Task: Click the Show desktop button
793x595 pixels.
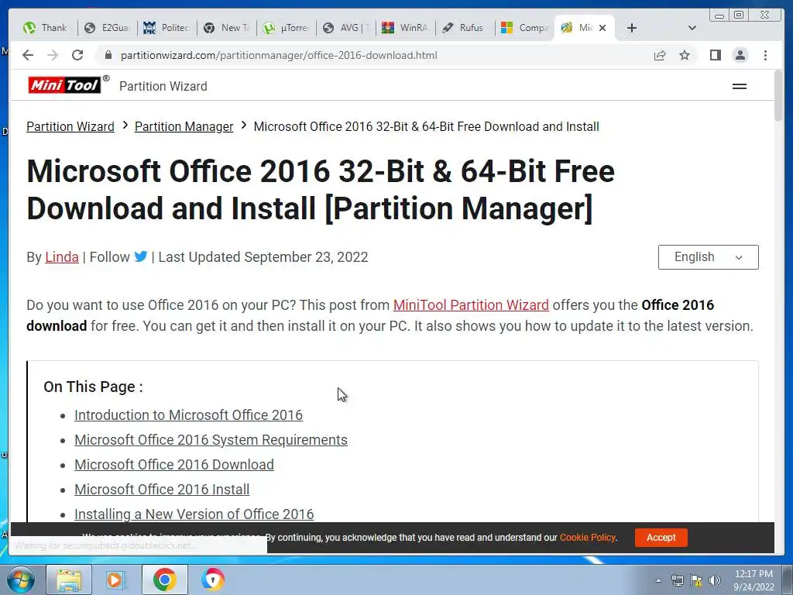Action: (x=788, y=580)
